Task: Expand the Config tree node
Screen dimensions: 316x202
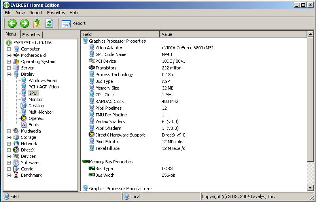Action: pos(9,169)
